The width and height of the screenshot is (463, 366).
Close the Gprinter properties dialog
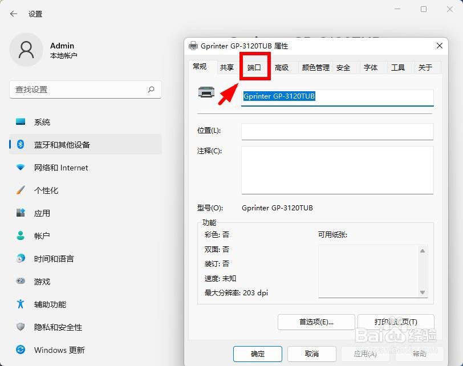click(440, 46)
